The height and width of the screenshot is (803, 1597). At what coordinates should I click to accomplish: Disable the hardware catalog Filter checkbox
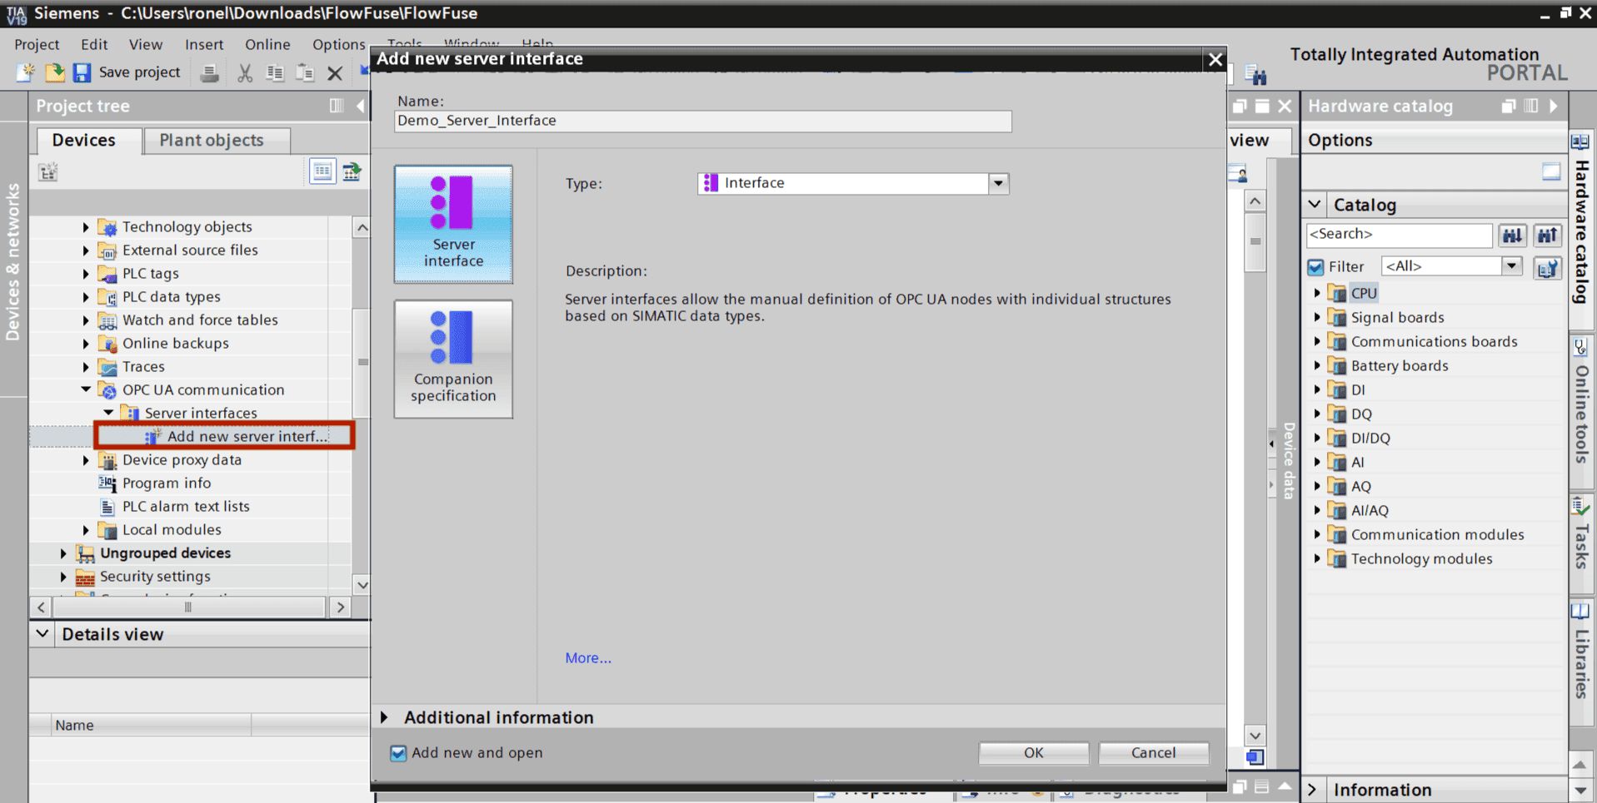(1315, 266)
